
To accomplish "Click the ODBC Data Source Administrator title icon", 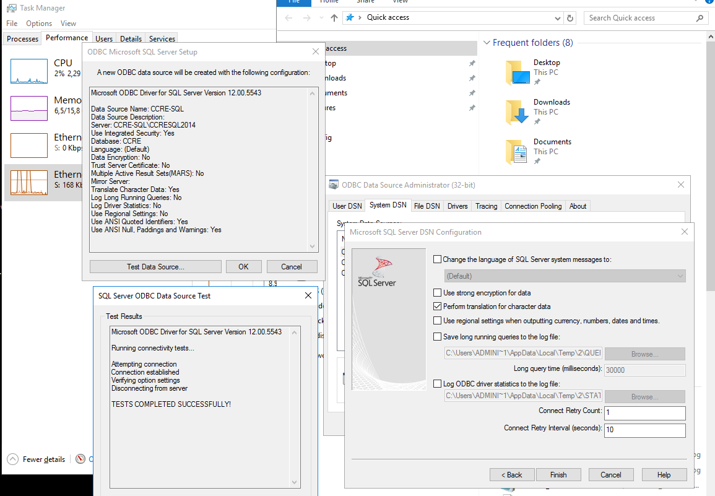I will (x=334, y=185).
